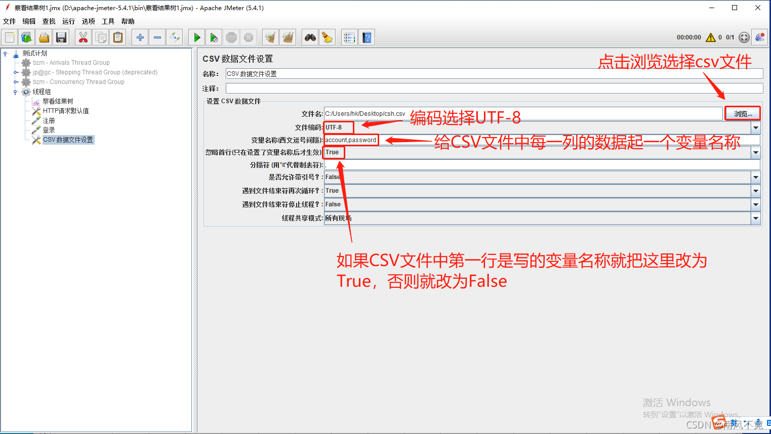
Task: Click the 文件名 file path field
Action: pos(523,114)
